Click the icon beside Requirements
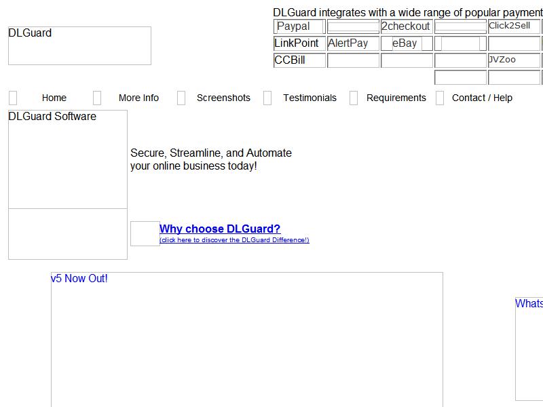 coord(354,98)
